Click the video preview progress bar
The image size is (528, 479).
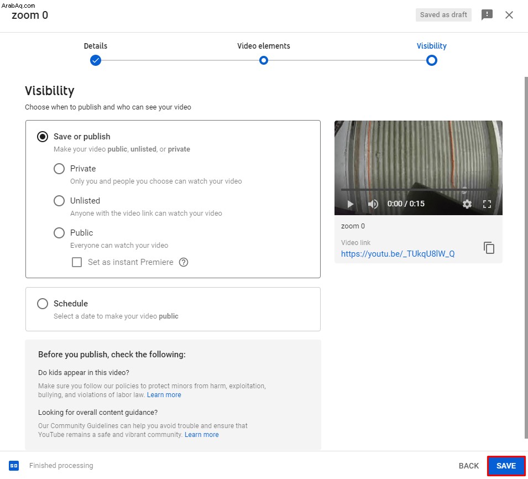[x=414, y=190]
